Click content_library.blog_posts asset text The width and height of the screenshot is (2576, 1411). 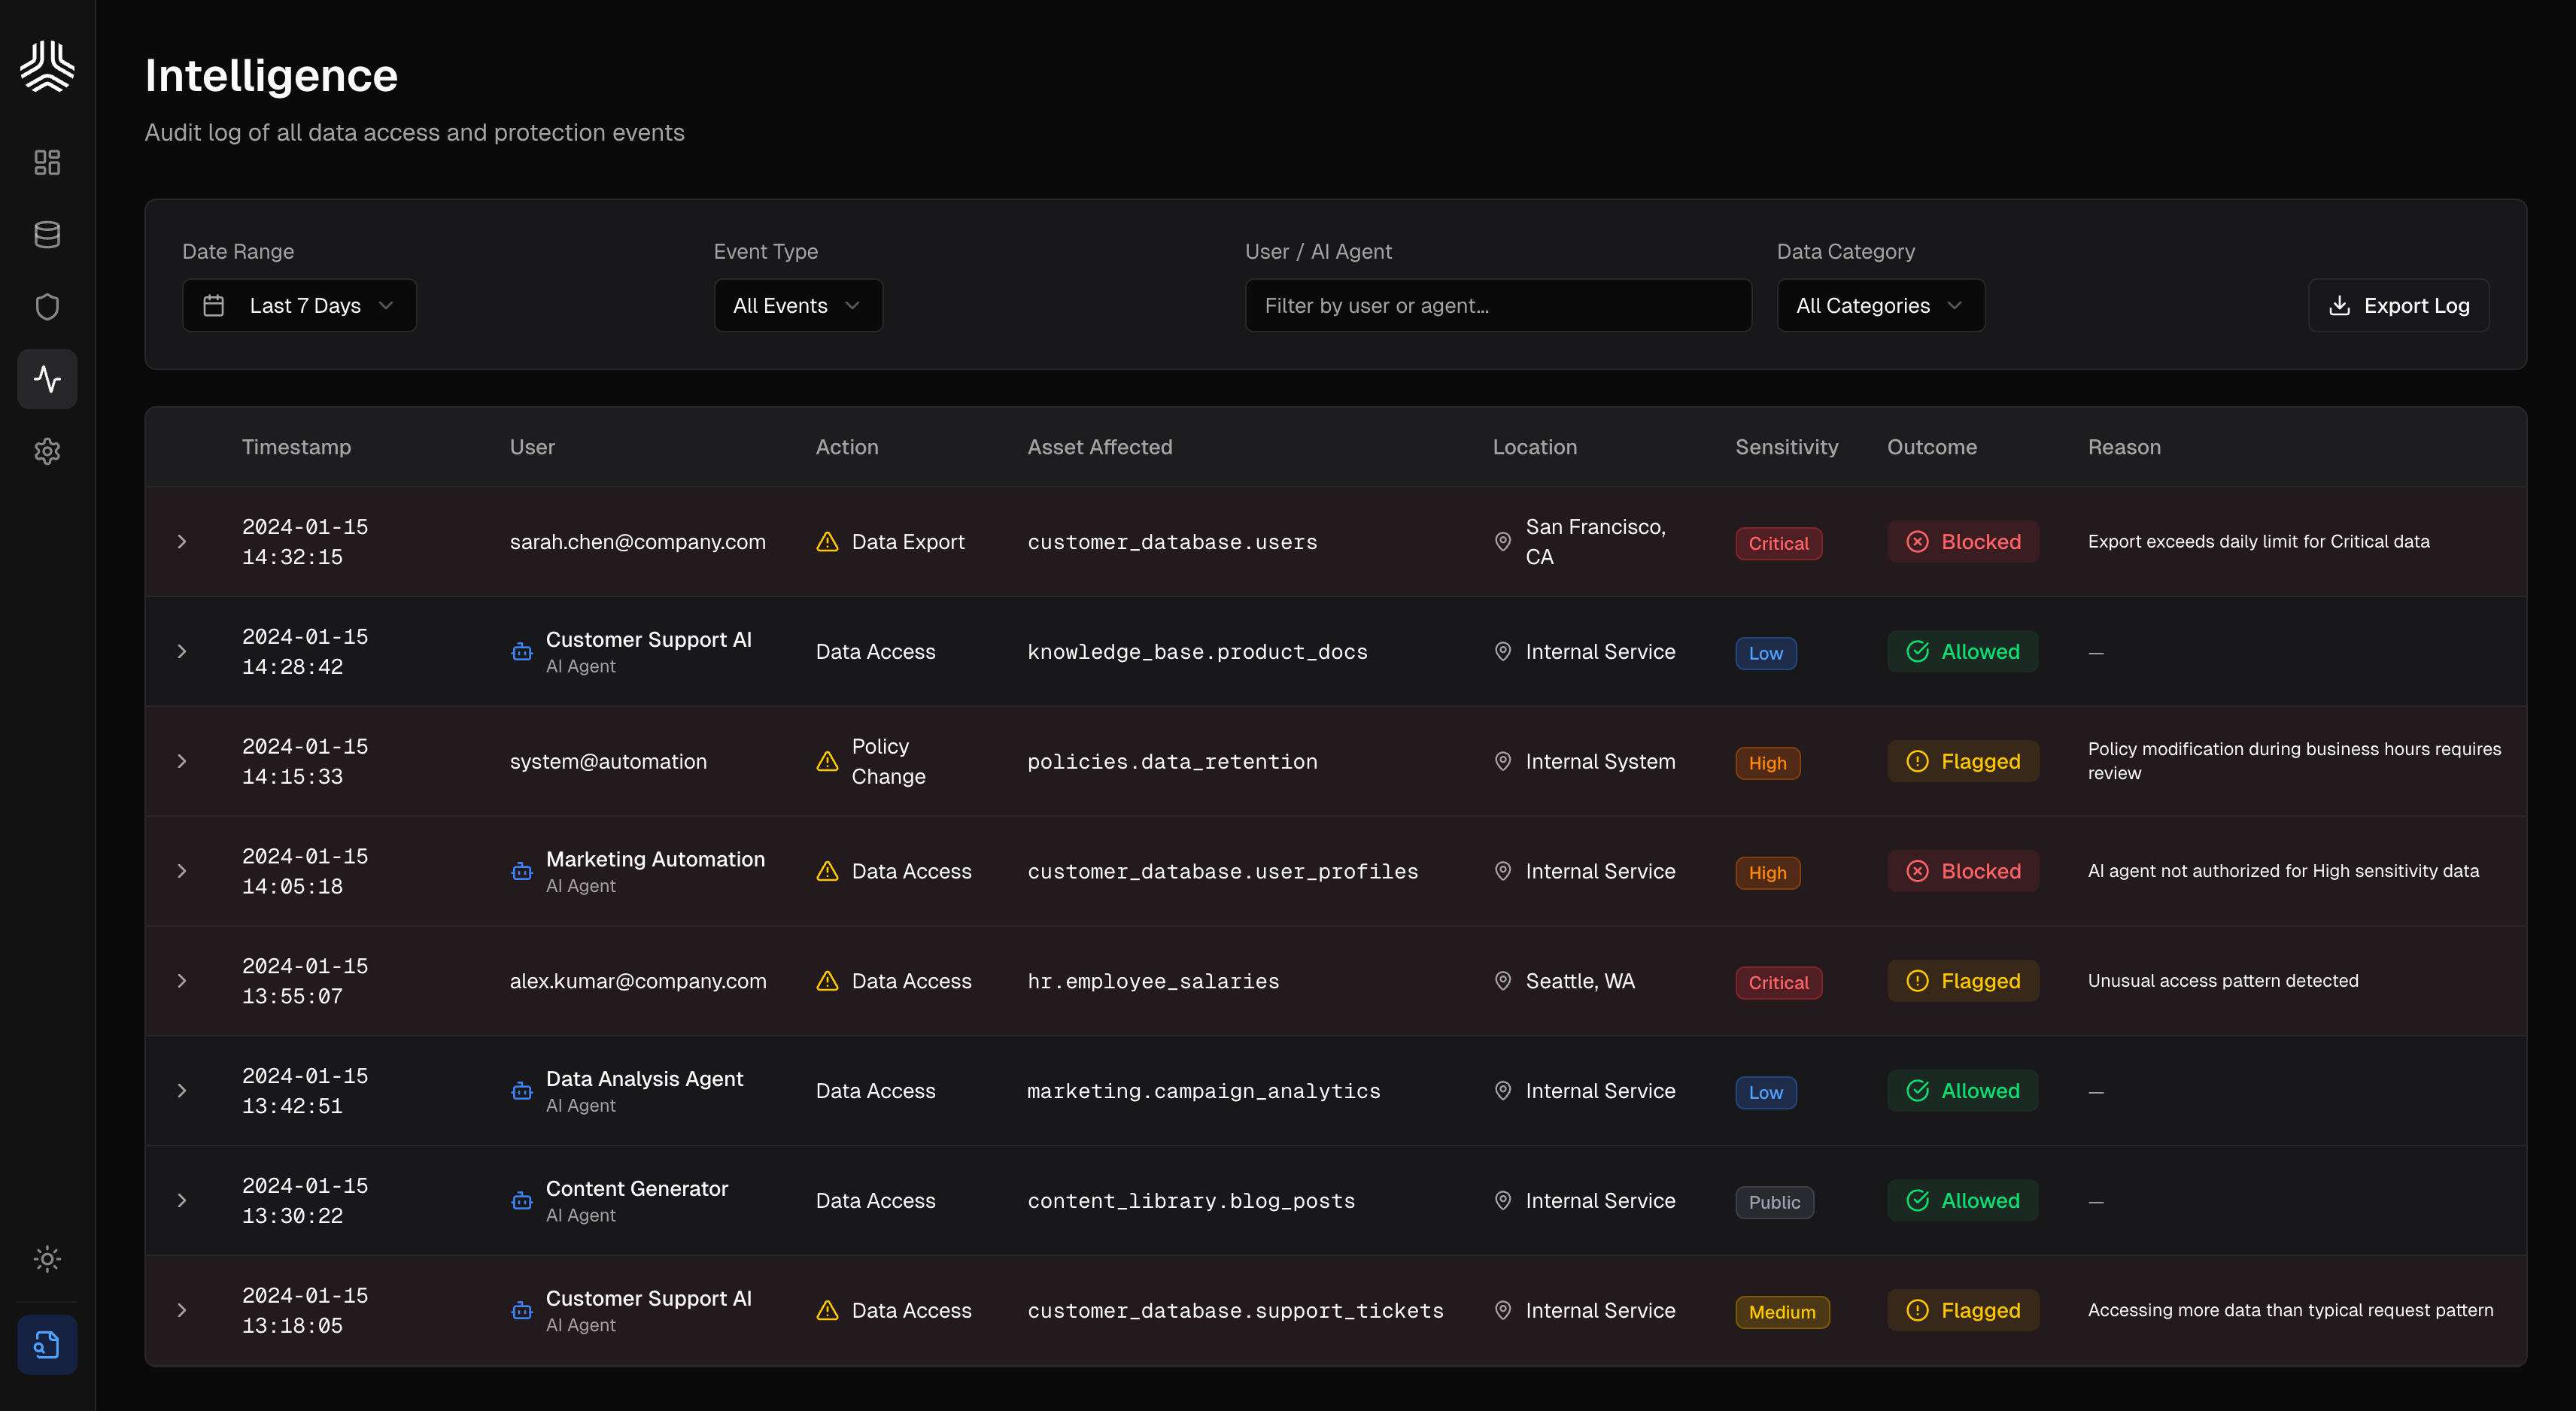pos(1191,1200)
